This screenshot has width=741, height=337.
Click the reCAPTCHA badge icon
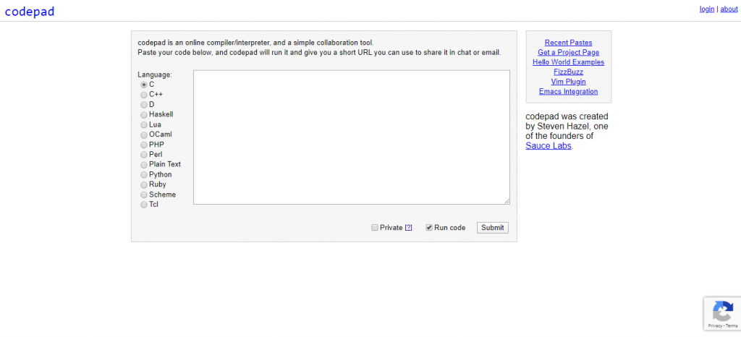721,311
